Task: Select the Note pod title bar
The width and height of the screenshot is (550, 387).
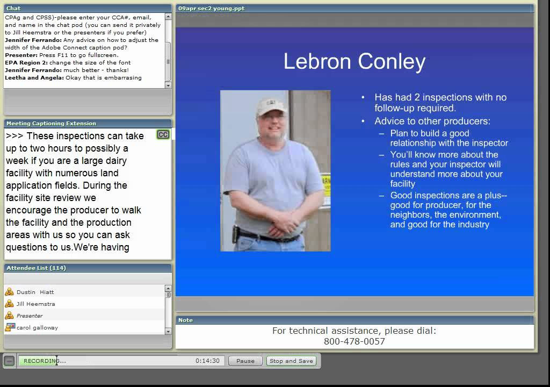Action: click(354, 320)
